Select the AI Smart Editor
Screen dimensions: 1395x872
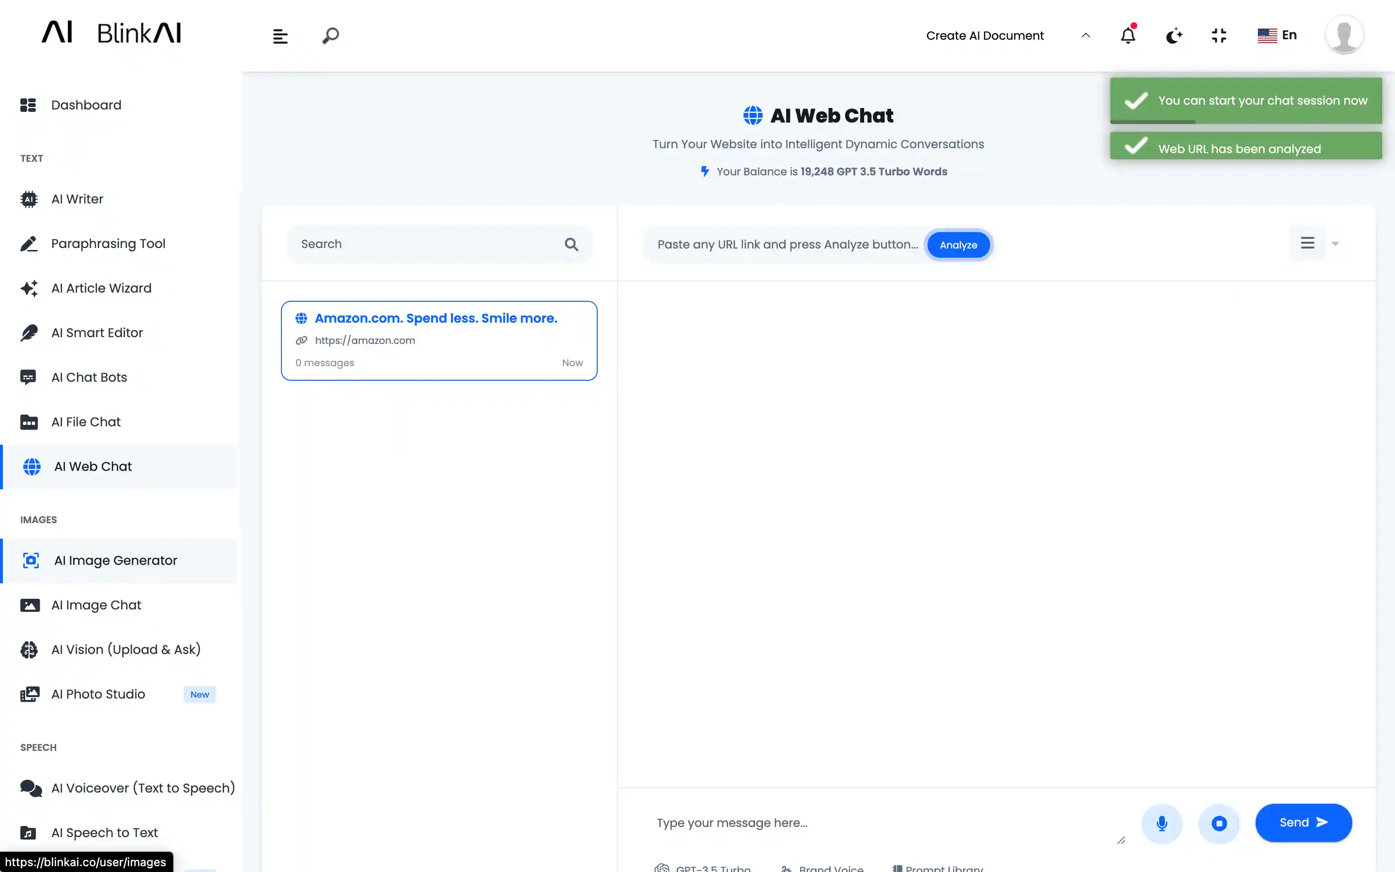click(97, 333)
